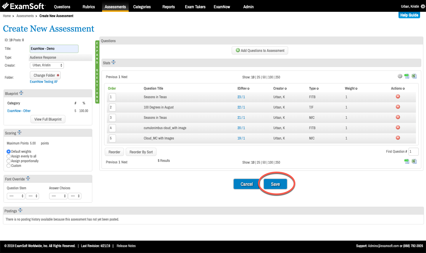Viewport: 426px width, 253px height.
Task: Go to Home breadcrumb
Action: point(7,16)
